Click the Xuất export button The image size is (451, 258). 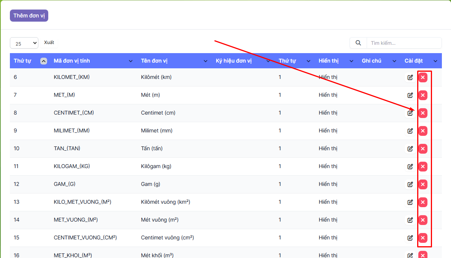click(x=49, y=42)
